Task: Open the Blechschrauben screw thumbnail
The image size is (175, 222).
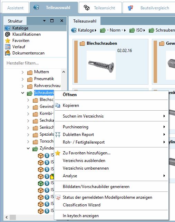Action: [x=101, y=65]
